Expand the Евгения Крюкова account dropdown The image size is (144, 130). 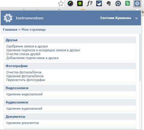[137, 18]
